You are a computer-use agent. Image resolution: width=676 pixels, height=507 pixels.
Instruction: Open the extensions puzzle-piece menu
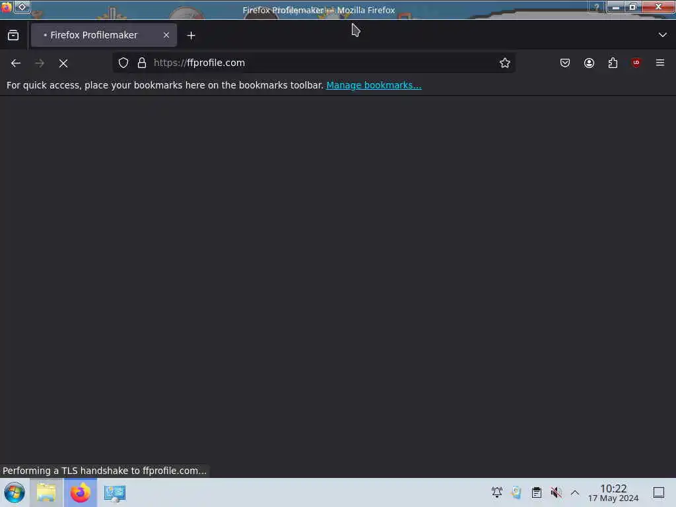click(613, 63)
